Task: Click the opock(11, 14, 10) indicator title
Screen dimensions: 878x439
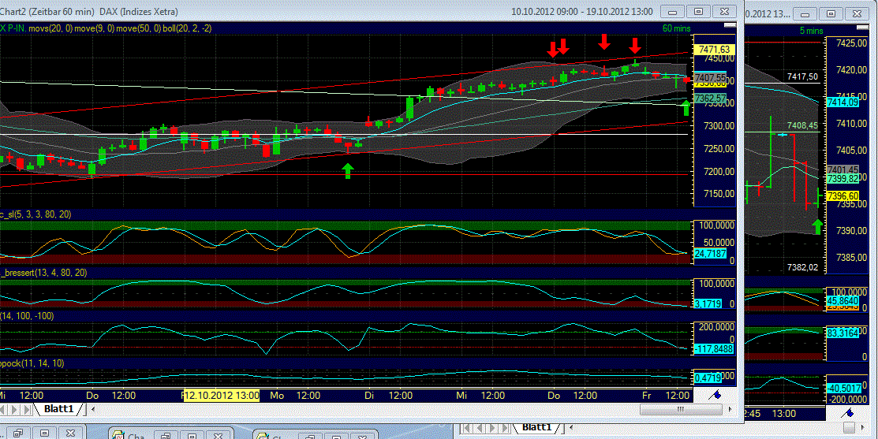Action: (32, 363)
